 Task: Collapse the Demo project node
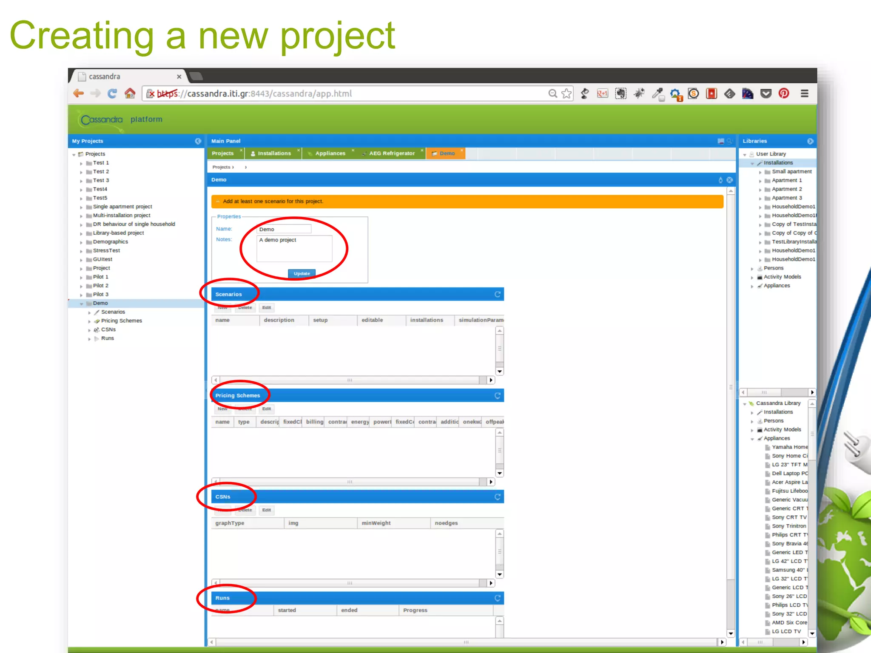[81, 304]
